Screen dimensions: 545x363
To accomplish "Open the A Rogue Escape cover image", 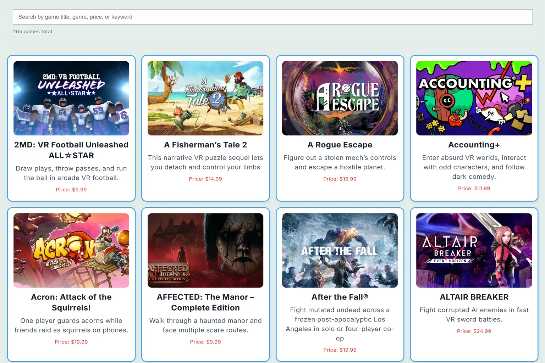I will (x=340, y=98).
